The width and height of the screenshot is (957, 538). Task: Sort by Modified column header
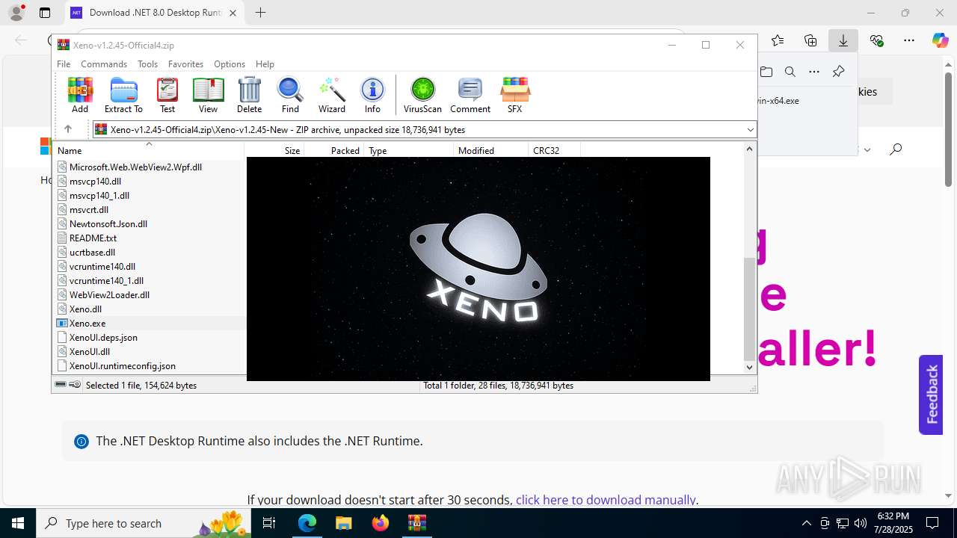point(491,150)
